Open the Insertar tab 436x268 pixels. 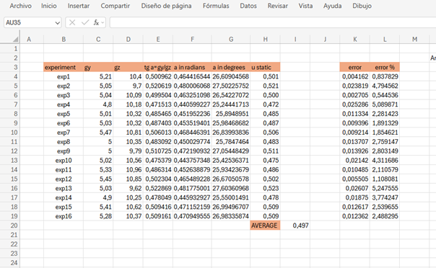[79, 6]
